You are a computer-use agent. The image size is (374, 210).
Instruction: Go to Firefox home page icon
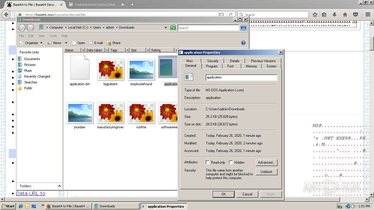[x=345, y=15]
